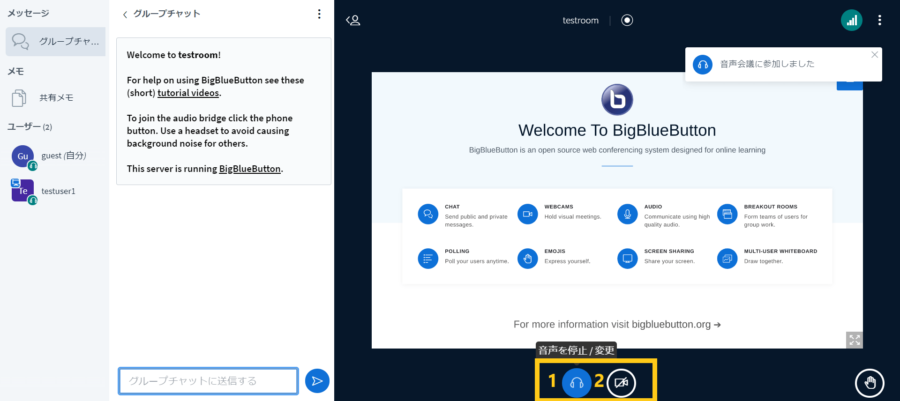
Task: Click the SCREEN SHARING icon on the slide
Action: pyautogui.click(x=627, y=259)
